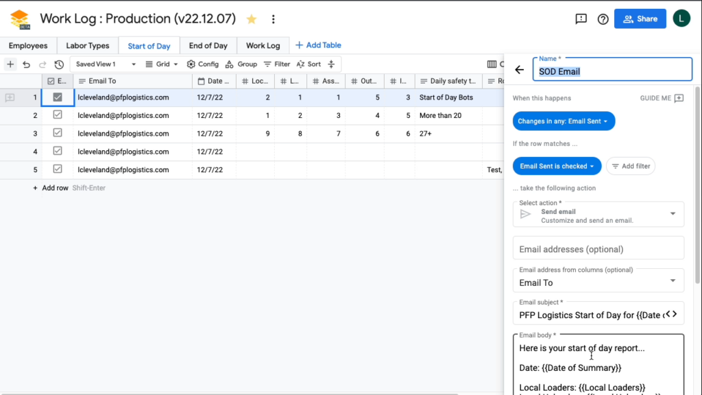Open the 'Changes in any: Email Sent' trigger dropdown
The width and height of the screenshot is (702, 395).
point(564,121)
